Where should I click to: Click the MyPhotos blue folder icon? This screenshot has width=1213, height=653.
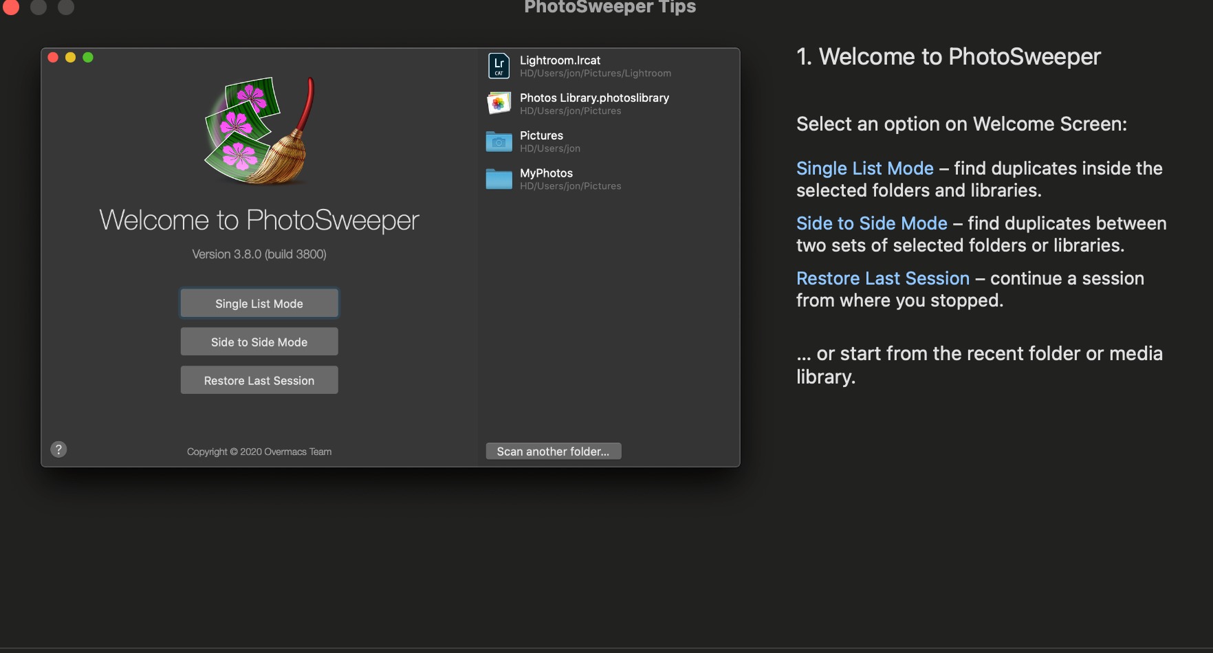coord(499,179)
